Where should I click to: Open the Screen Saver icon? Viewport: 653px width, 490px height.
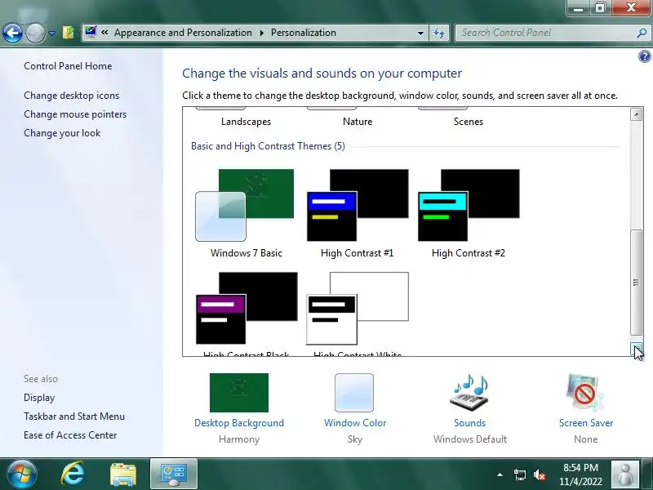[584, 393]
